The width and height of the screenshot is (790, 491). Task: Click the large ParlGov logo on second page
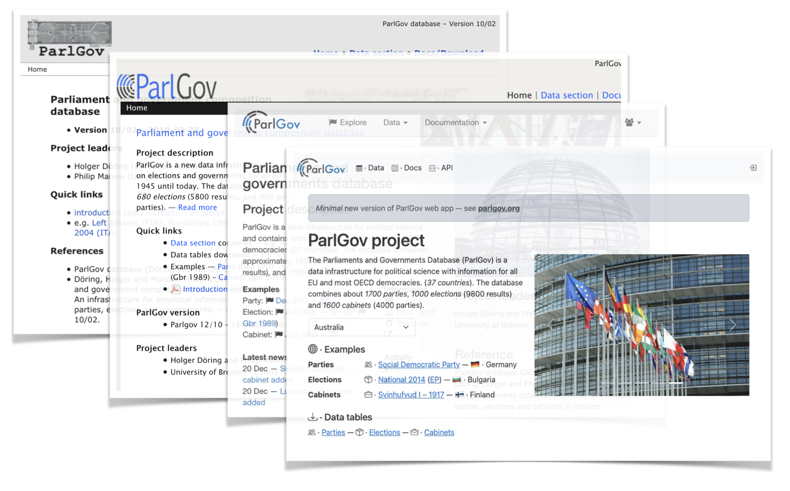(x=167, y=87)
